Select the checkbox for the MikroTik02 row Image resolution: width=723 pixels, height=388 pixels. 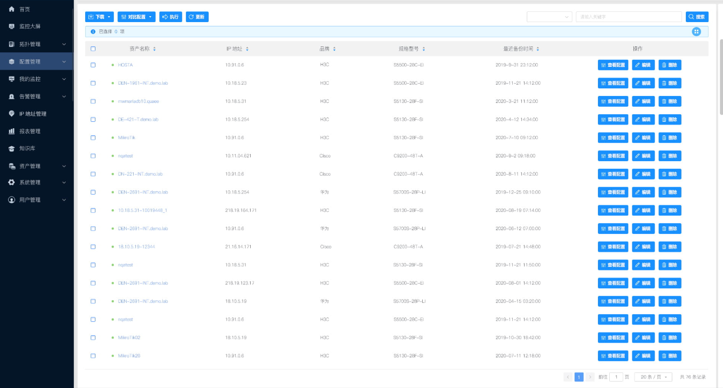[x=93, y=338]
